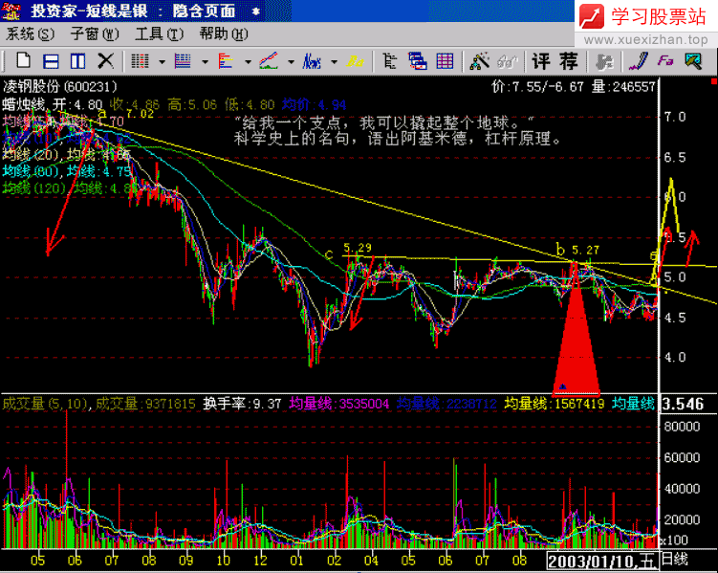This screenshot has height=573, width=718.
Task: Click the cascading windows toolbar icon
Action: [417, 61]
